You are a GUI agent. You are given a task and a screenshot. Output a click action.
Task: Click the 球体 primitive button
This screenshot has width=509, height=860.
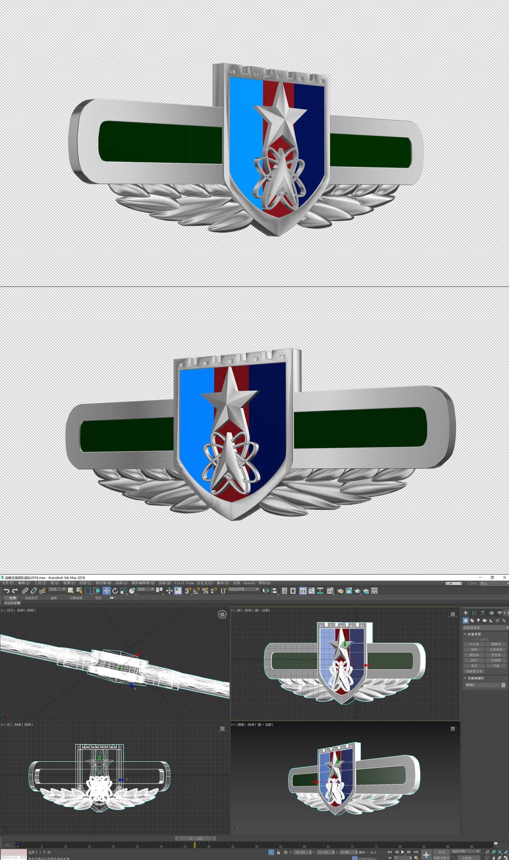[x=474, y=649]
